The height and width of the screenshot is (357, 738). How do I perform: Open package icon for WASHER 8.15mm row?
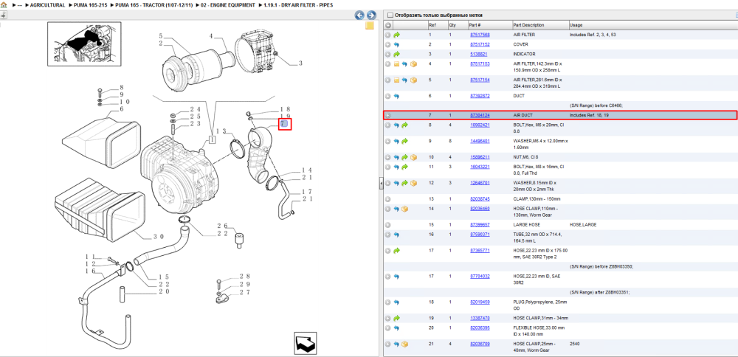click(x=413, y=183)
